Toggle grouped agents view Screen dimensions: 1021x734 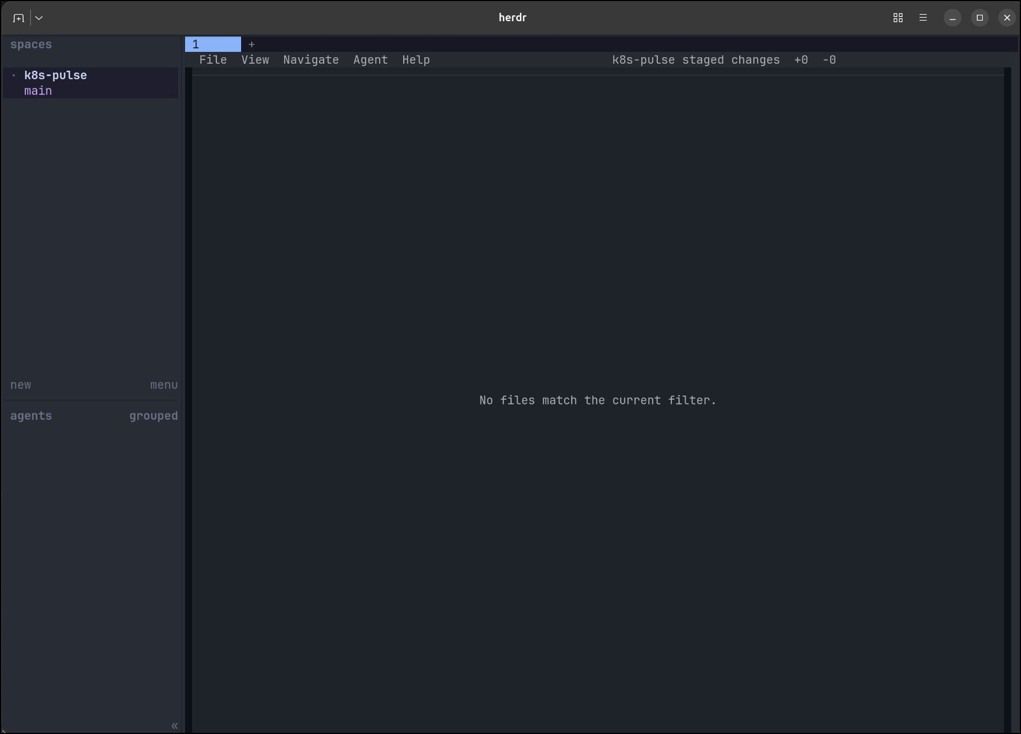click(154, 416)
